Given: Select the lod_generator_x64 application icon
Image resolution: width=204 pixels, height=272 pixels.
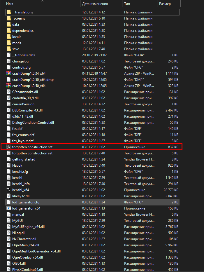Looking at the screenshot, I should (9, 208).
